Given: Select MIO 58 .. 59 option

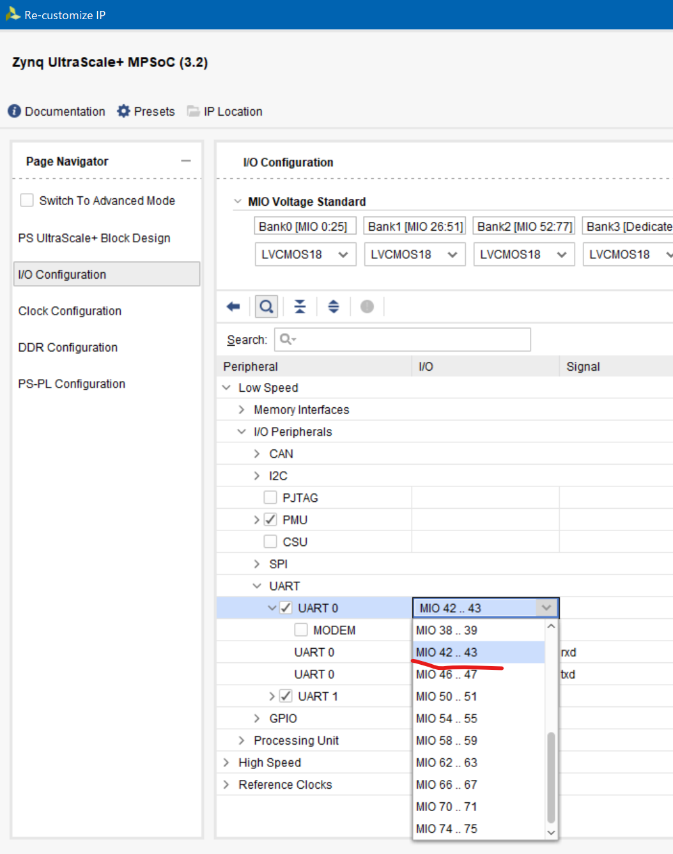Looking at the screenshot, I should [479, 740].
